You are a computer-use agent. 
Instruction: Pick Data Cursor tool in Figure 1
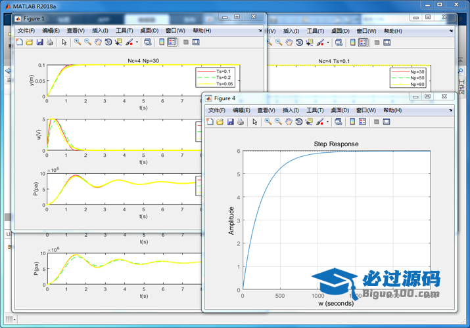click(x=119, y=42)
